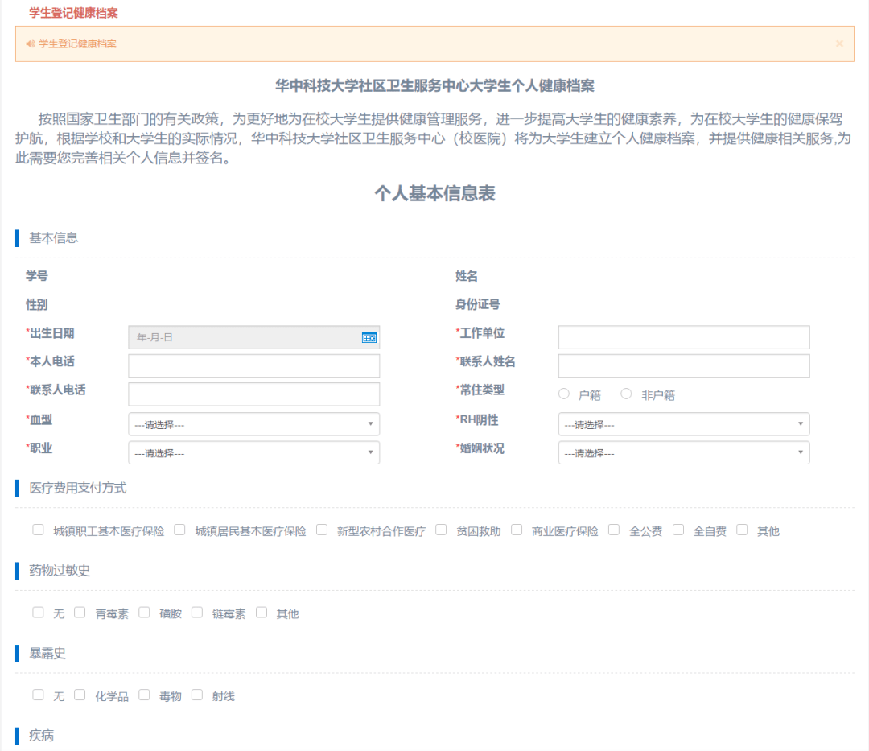Click the 姓名 label
The image size is (869, 751).
[x=467, y=276]
